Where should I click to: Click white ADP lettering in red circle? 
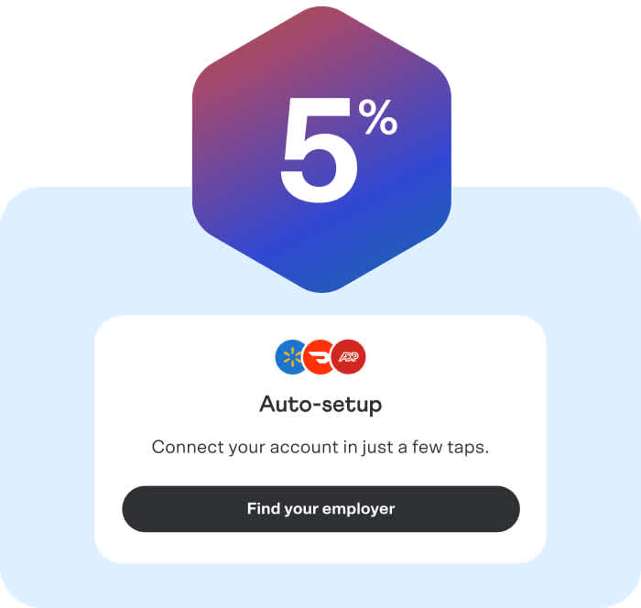[349, 357]
